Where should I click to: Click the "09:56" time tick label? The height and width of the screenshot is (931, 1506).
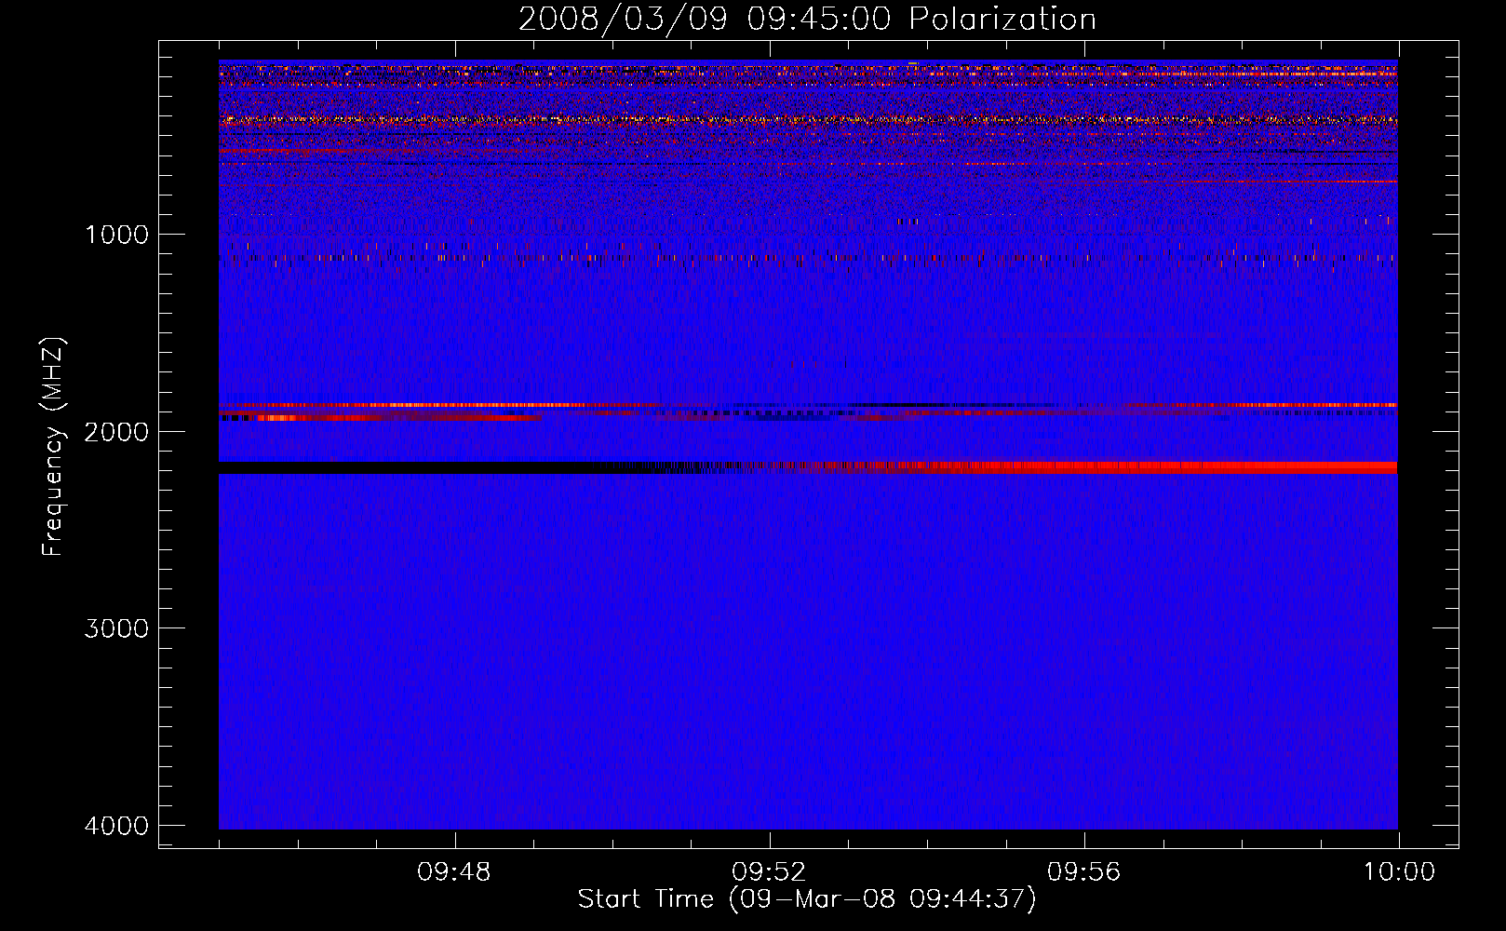[1084, 872]
